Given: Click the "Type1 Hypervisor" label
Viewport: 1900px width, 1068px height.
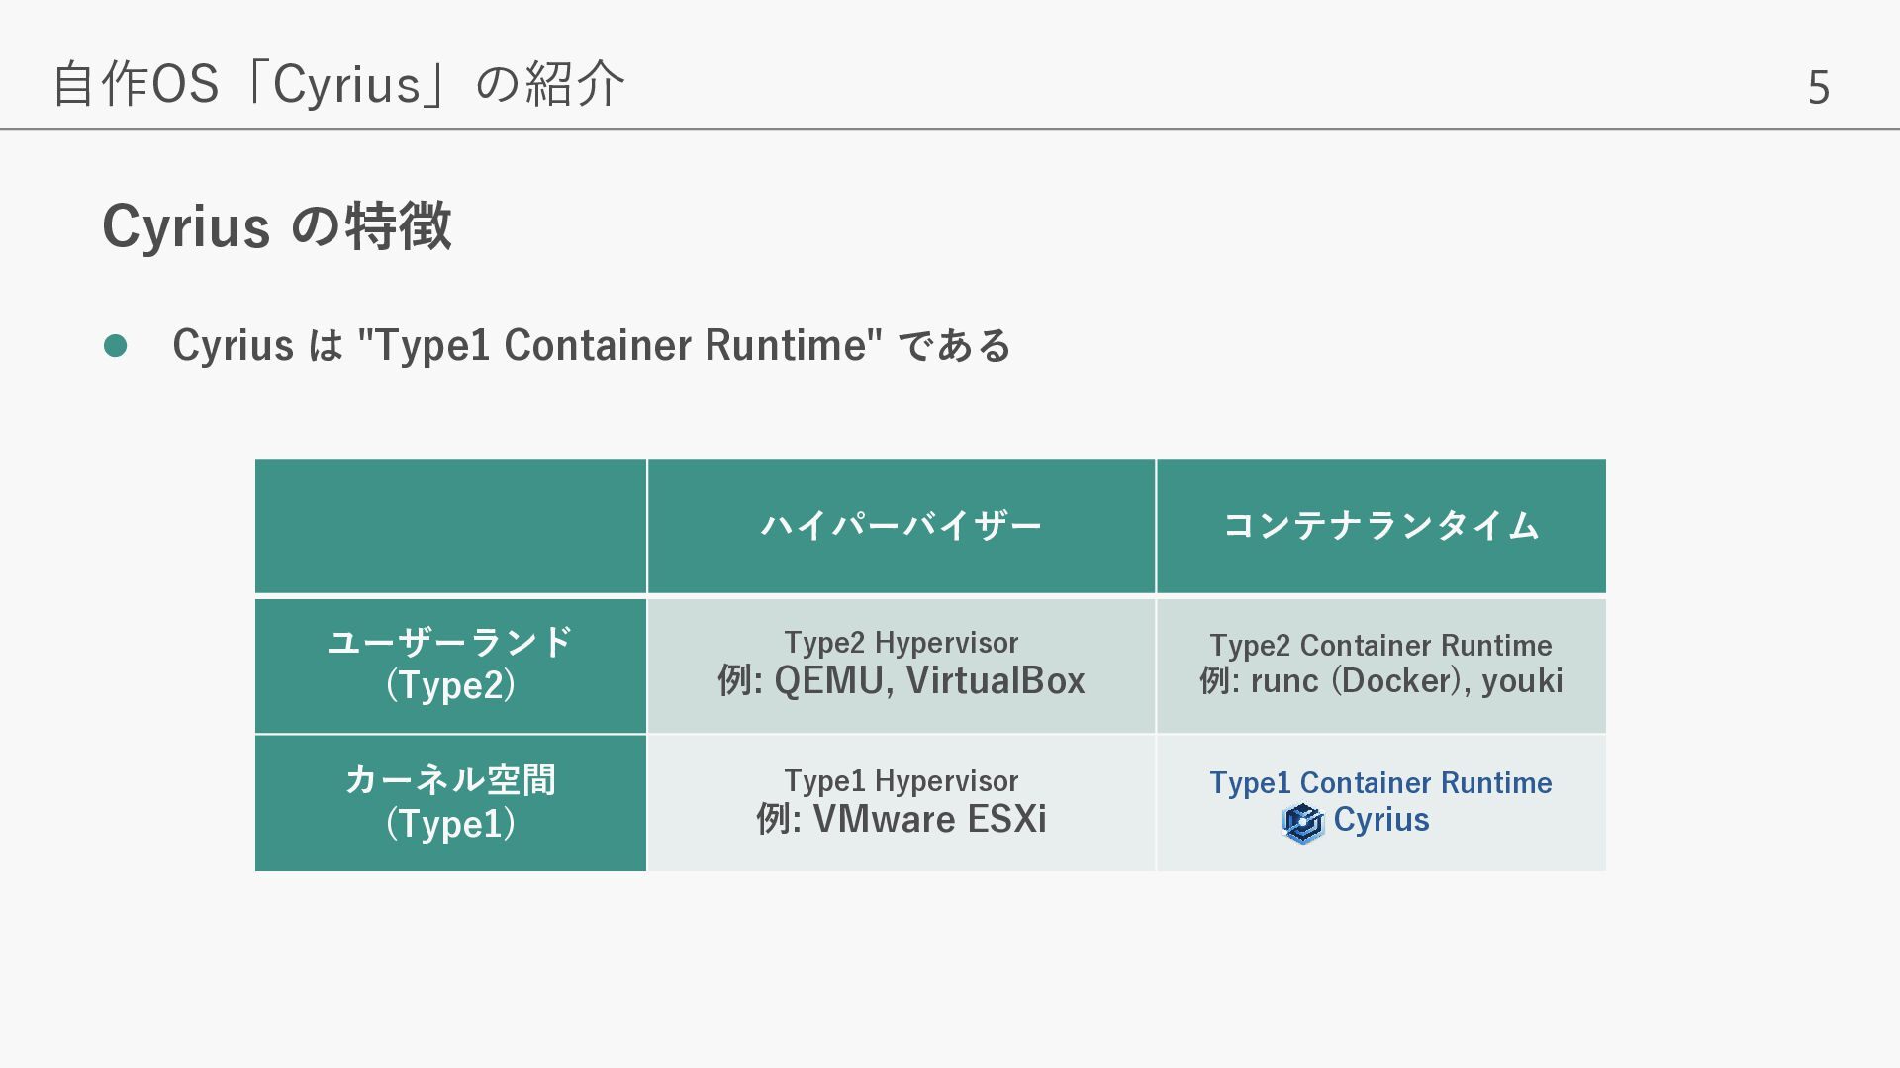Looking at the screenshot, I should (x=901, y=781).
